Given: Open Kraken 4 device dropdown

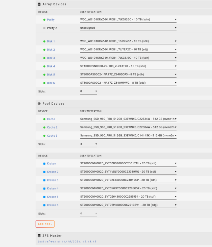Looking at the screenshot, I should tap(128, 188).
